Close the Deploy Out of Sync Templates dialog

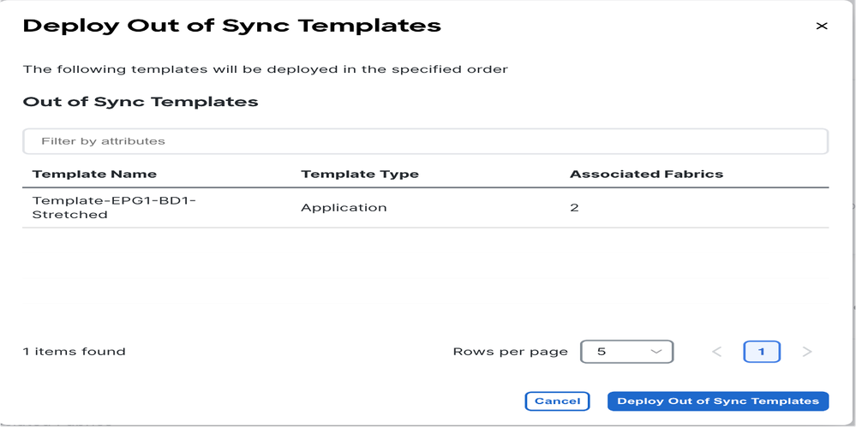point(821,26)
